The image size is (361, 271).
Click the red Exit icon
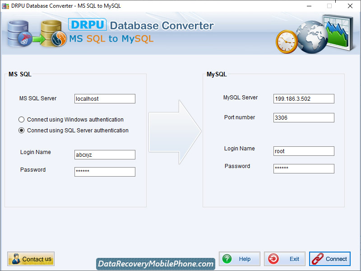point(274,259)
